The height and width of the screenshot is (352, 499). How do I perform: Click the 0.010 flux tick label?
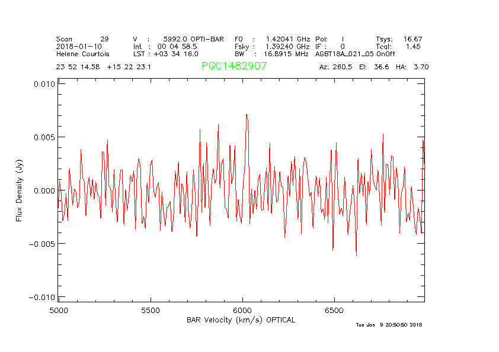click(x=43, y=84)
